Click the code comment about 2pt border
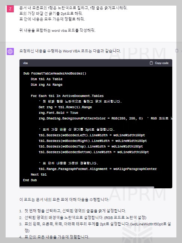Viewport: 182px width, 243px height. pyautogui.click(x=77, y=130)
